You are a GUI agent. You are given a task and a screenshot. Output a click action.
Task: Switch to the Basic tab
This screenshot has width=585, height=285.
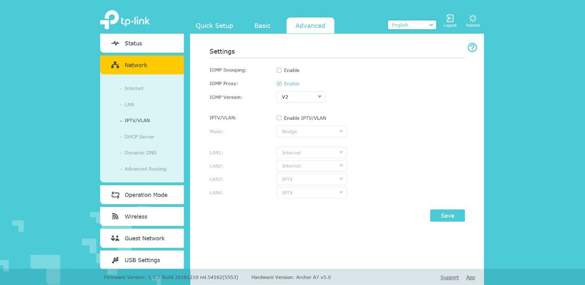(262, 25)
